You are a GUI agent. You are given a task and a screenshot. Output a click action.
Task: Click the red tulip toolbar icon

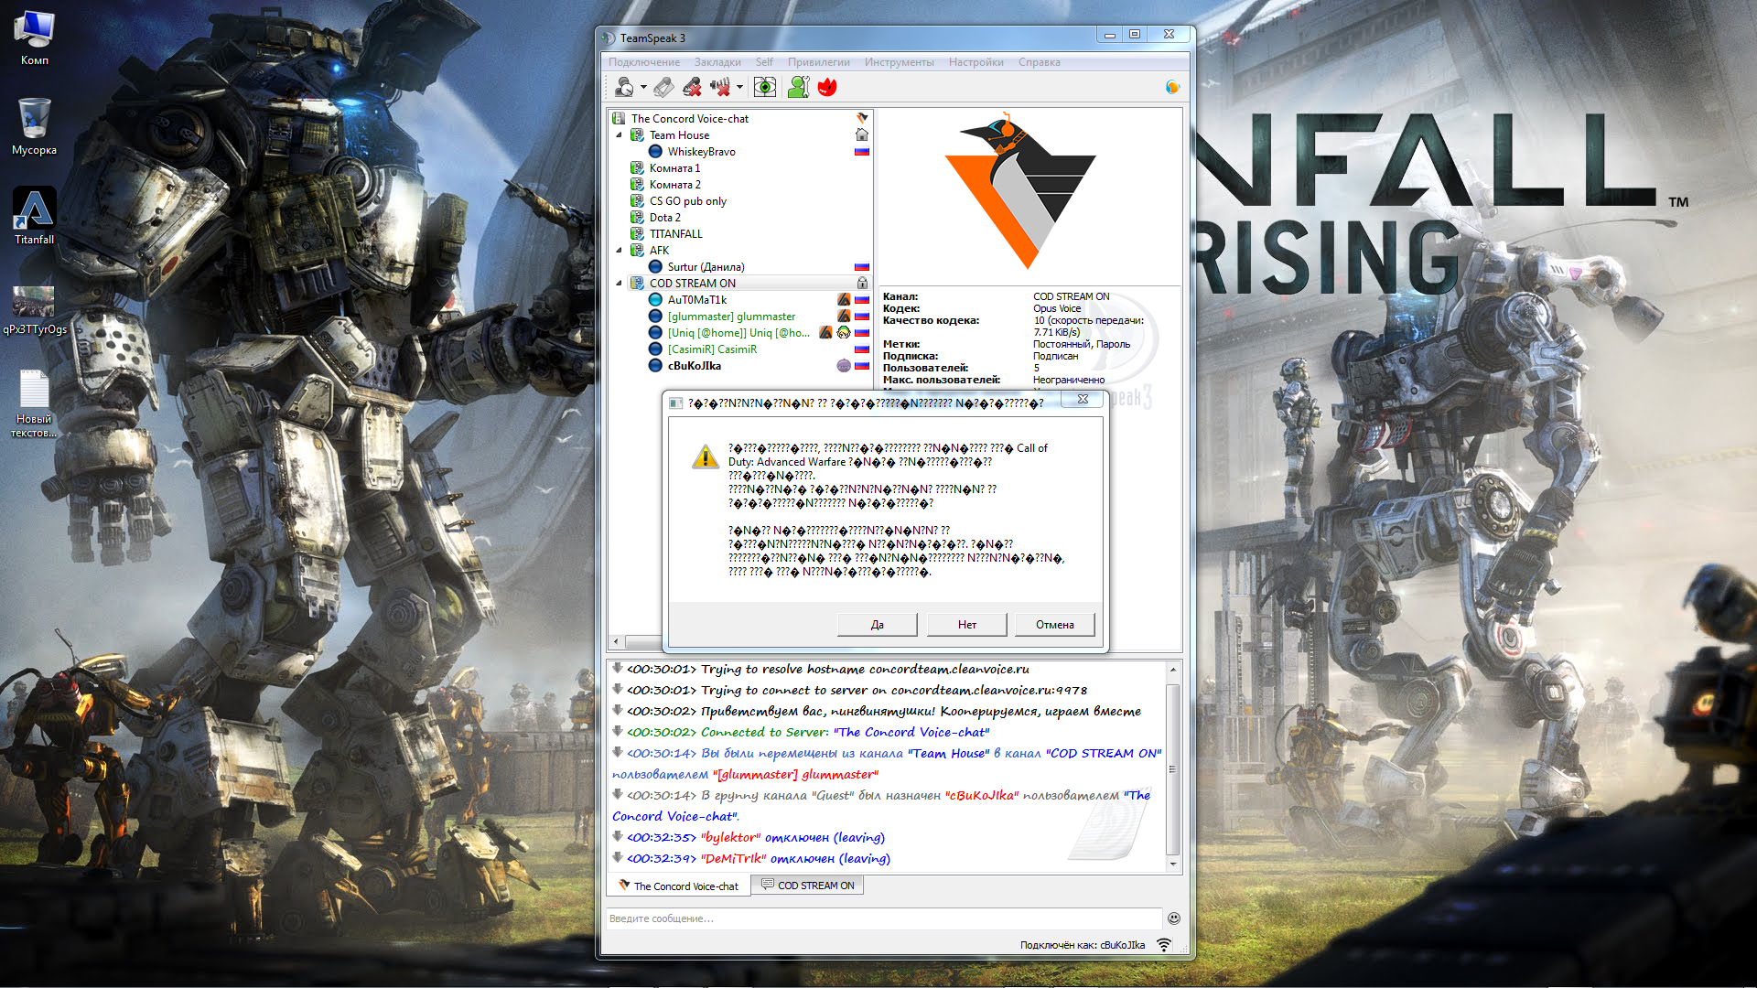827,87
